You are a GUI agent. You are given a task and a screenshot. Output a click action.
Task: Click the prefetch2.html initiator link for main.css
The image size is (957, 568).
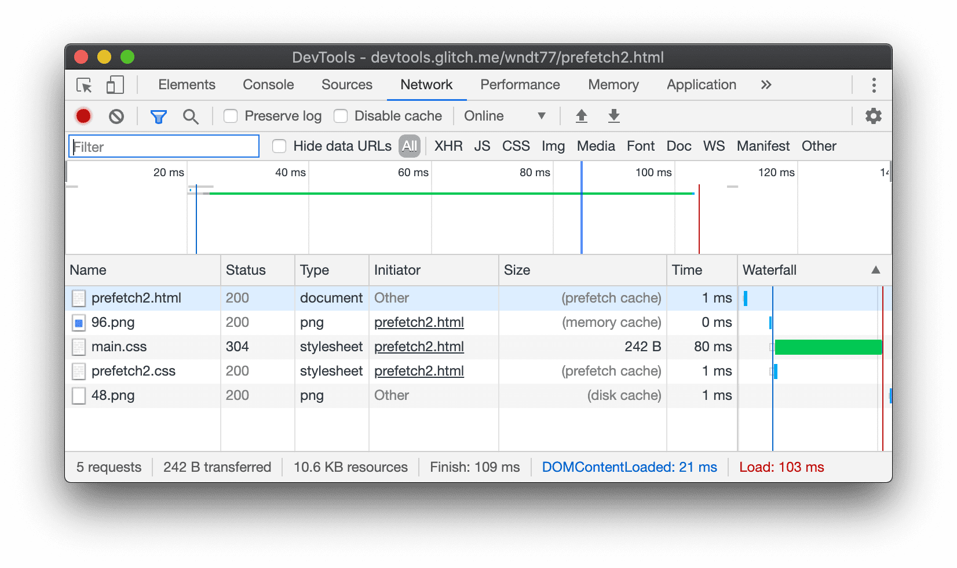(x=419, y=347)
